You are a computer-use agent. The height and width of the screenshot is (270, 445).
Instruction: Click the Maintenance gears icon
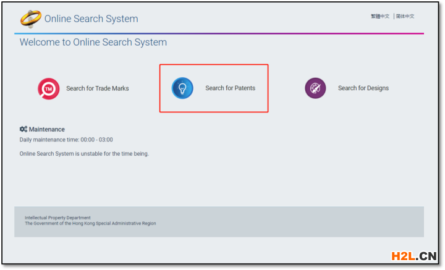click(23, 129)
